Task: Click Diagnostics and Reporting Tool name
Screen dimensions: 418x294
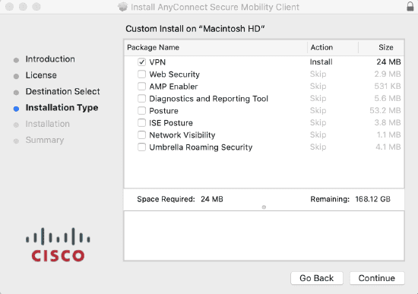Action: click(208, 99)
